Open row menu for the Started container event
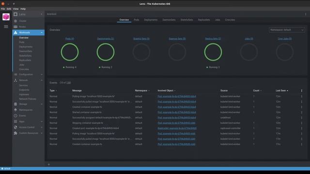Image resolution: width=310 pixels, height=174 pixels. 301,112
